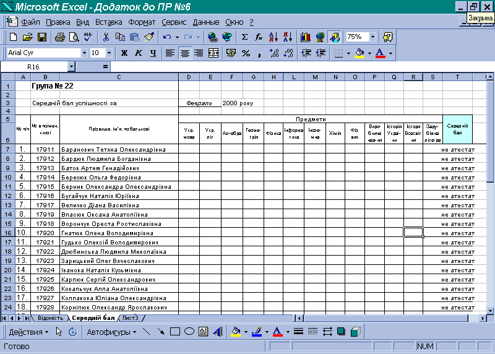The width and height of the screenshot is (495, 354).
Task: Open the Office Assistant help icon
Action: click(x=387, y=37)
